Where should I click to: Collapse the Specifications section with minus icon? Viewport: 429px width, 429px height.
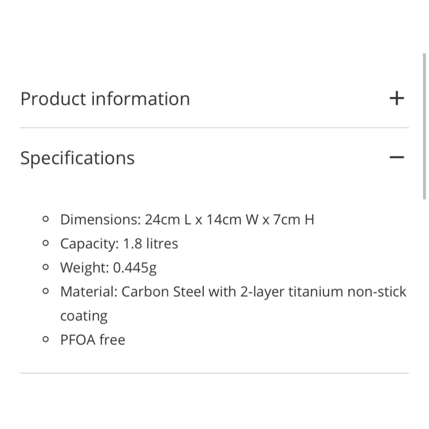point(397,157)
